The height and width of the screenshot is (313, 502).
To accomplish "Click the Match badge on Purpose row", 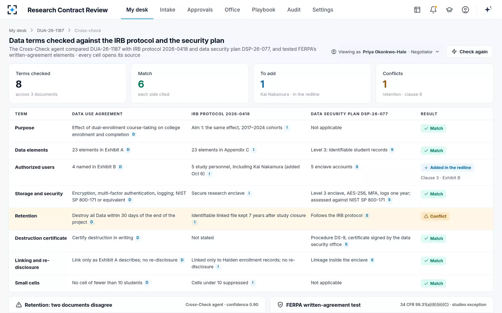I will click(x=433, y=128).
